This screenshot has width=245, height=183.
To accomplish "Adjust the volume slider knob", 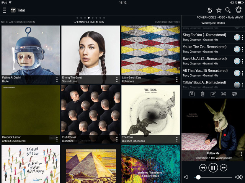I will click(x=198, y=177).
